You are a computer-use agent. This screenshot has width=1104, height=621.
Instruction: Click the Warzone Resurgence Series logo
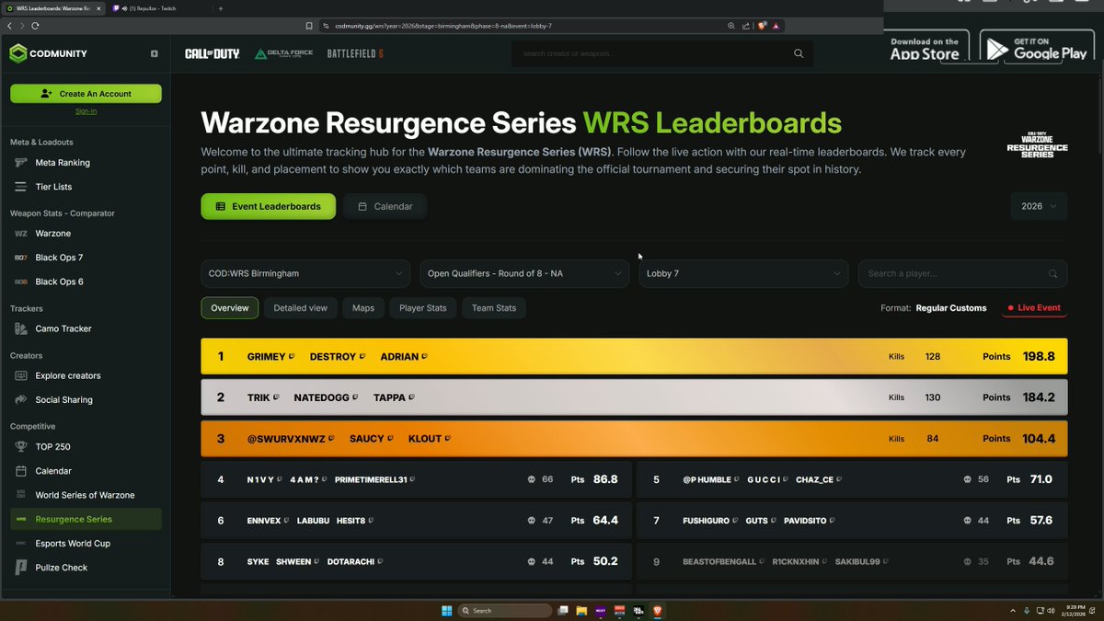click(x=1037, y=143)
